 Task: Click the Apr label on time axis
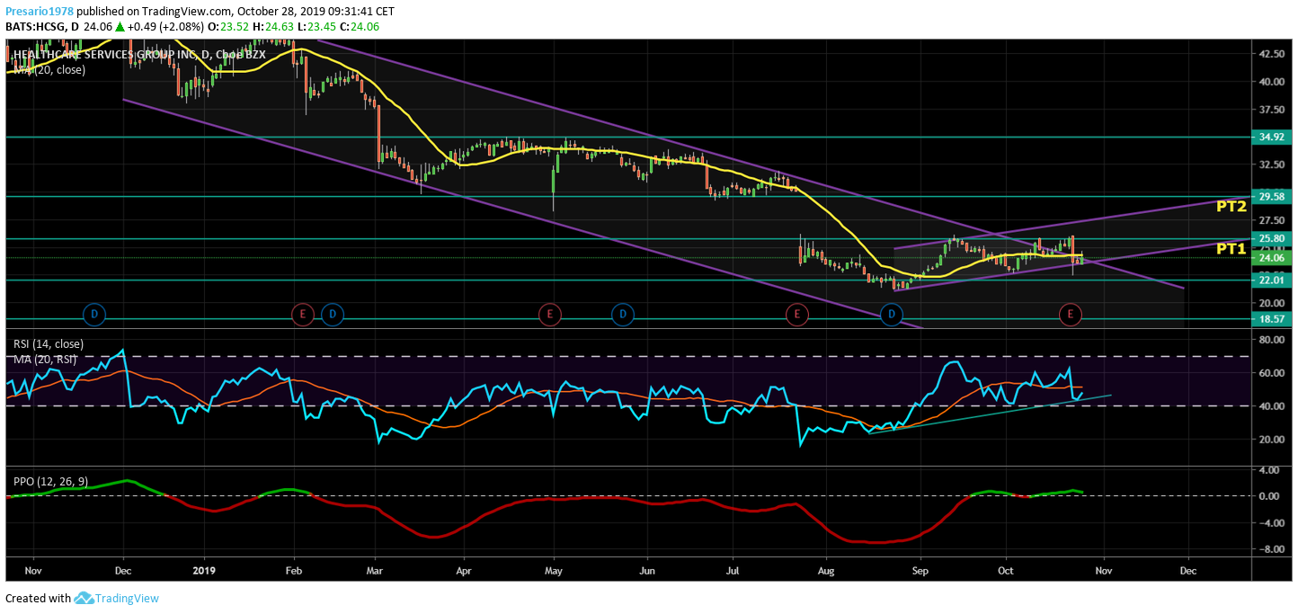(464, 569)
